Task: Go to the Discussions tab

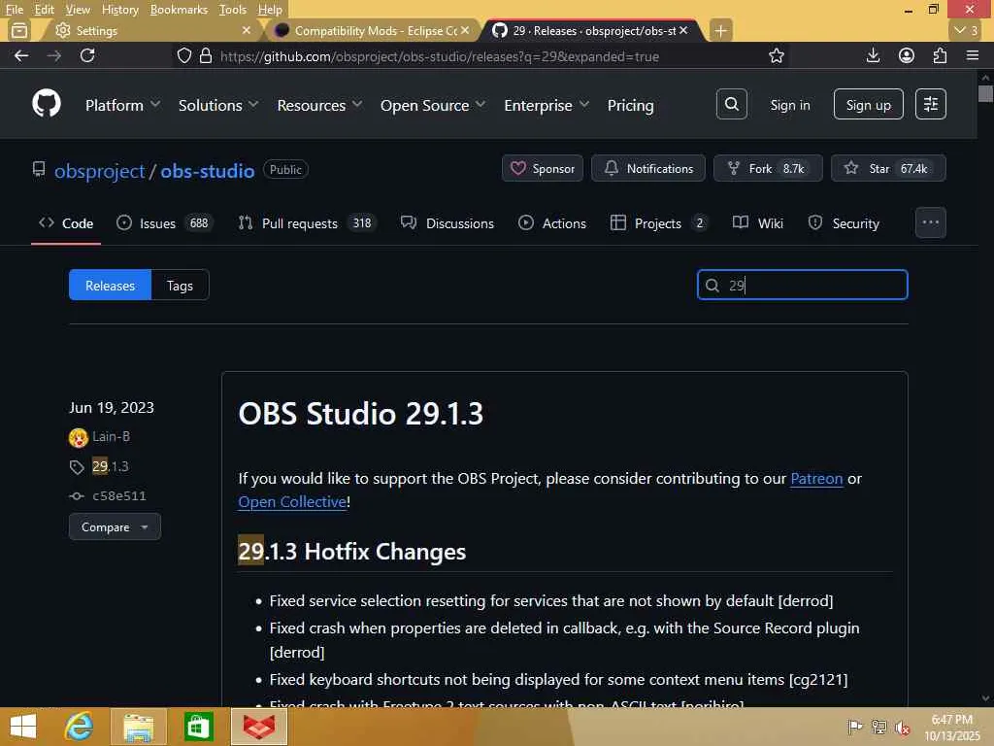Action: click(447, 223)
